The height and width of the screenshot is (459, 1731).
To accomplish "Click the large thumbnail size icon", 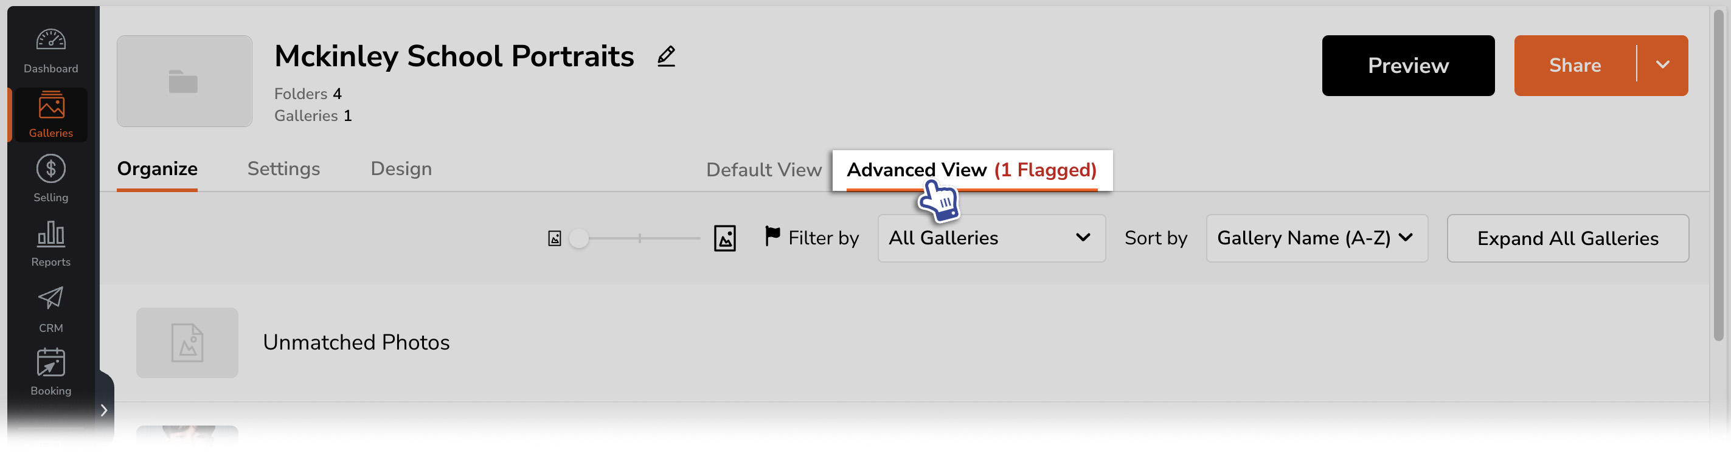I will (724, 238).
